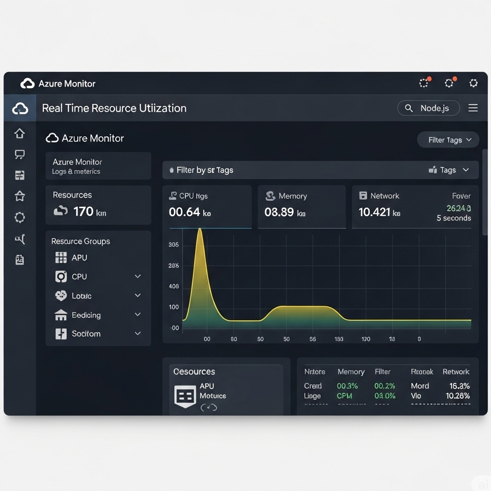Viewport: 491px width, 491px height.
Task: Click the Ftronek column header
Action: (x=422, y=372)
